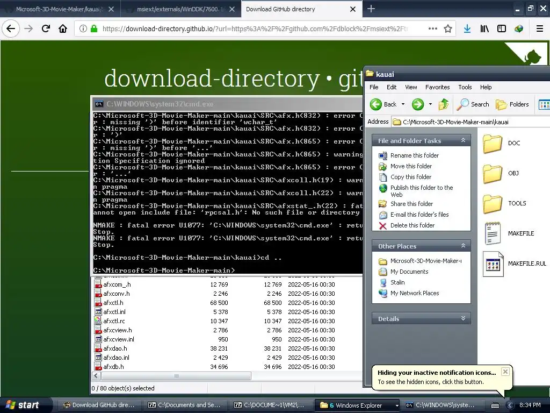The image size is (550, 413).
Task: Click the green padlock security icon
Action: click(94, 29)
